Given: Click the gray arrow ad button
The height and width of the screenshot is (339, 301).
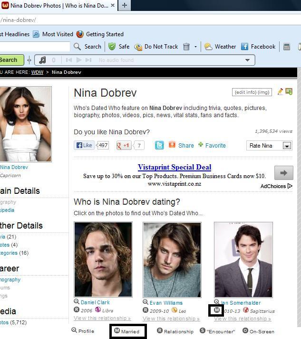Looking at the screenshot, I should (x=284, y=173).
